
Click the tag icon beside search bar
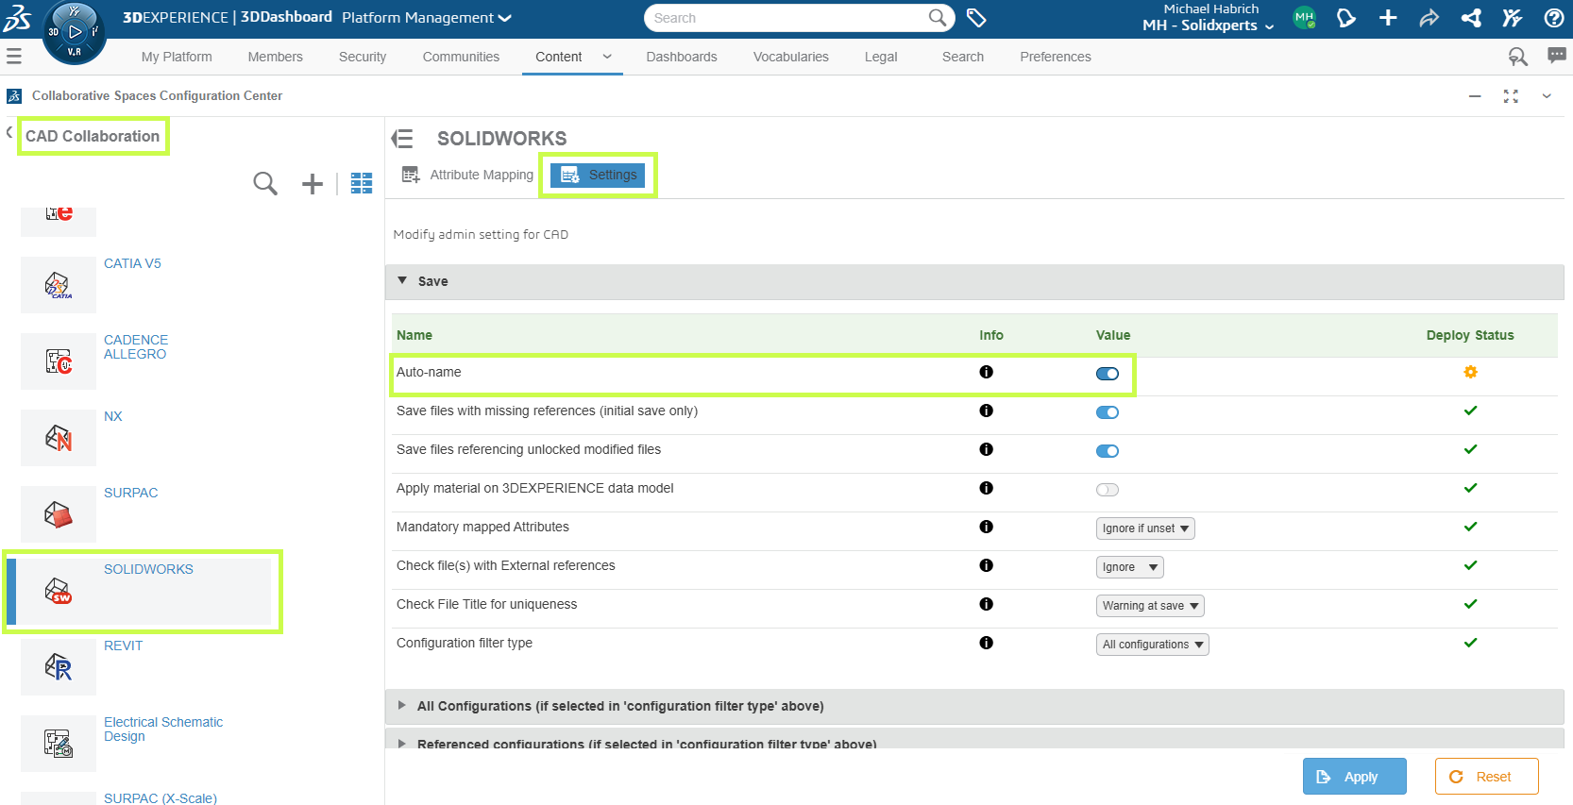tap(976, 18)
